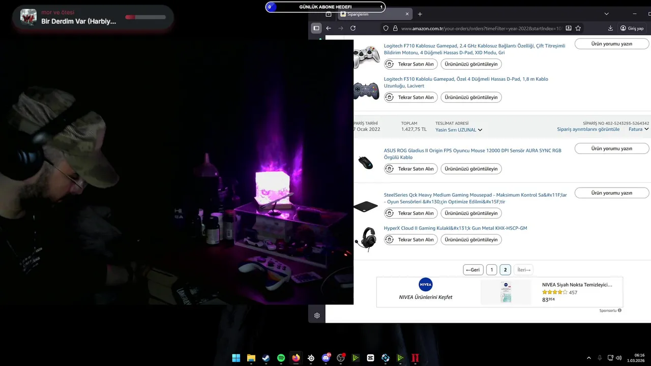This screenshot has width=651, height=366.
Task: Click the İleri→ pagination button
Action: tap(523, 270)
